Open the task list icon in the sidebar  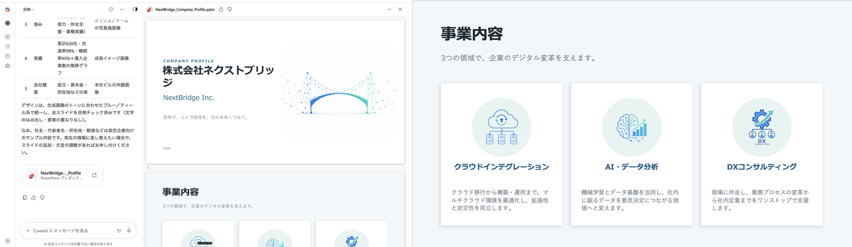click(7, 46)
